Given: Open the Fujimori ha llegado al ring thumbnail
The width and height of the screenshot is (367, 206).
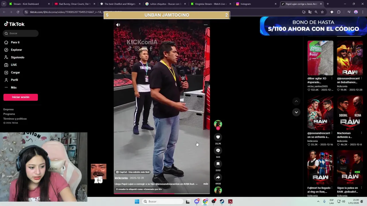Looking at the screenshot, I should [x=320, y=168].
